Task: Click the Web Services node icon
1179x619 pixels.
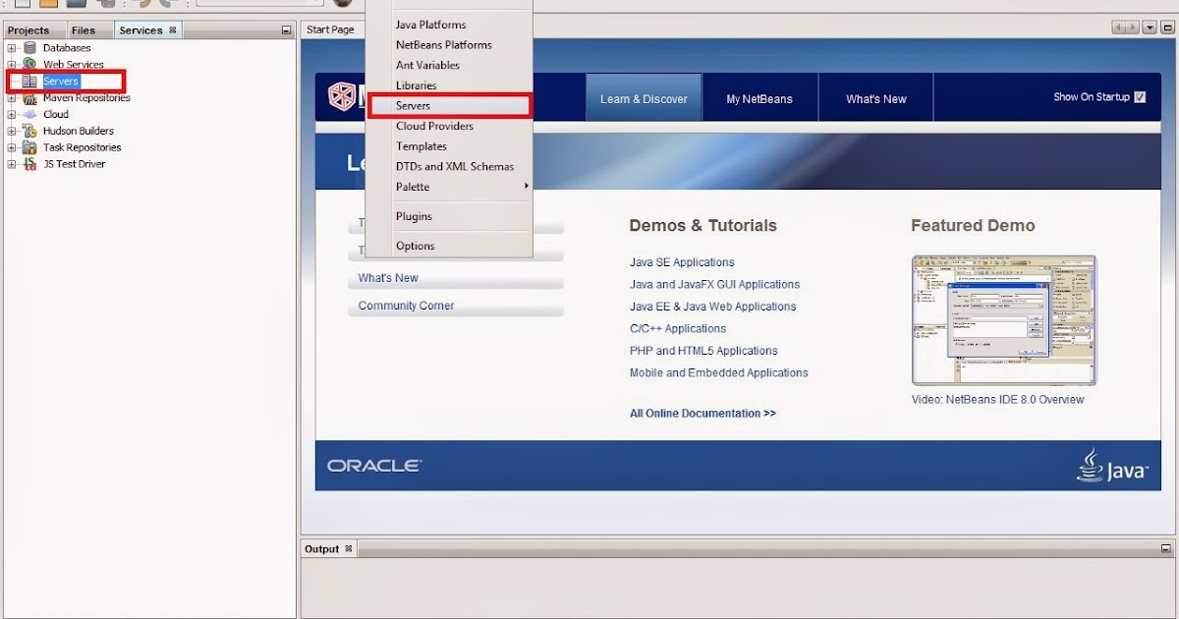Action: click(x=29, y=64)
